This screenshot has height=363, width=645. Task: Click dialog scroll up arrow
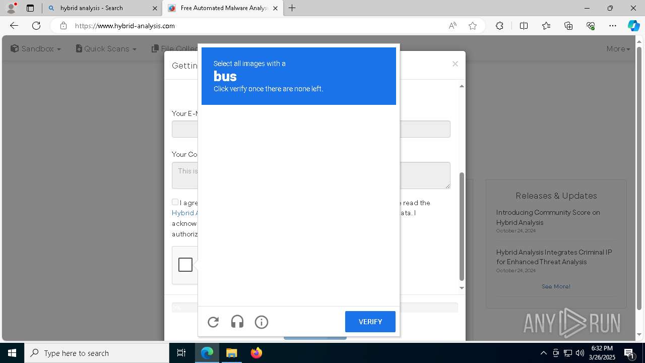[462, 86]
